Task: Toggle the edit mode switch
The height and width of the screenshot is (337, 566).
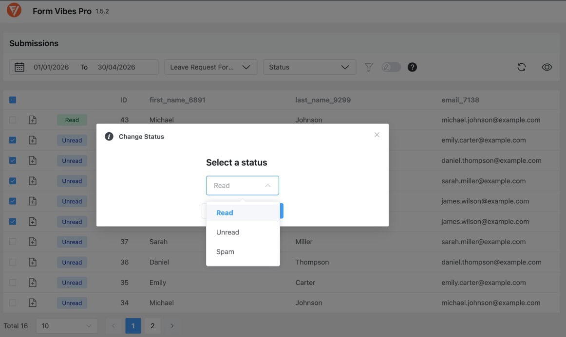Action: click(391, 67)
